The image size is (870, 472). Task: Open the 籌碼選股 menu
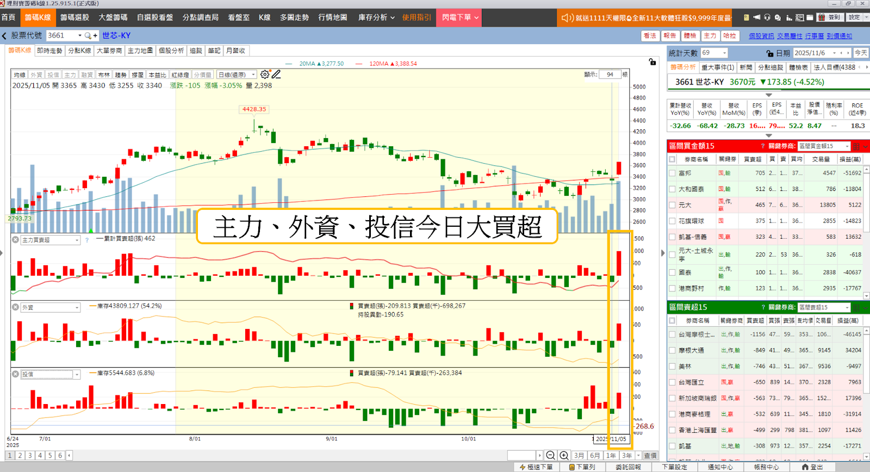click(74, 17)
